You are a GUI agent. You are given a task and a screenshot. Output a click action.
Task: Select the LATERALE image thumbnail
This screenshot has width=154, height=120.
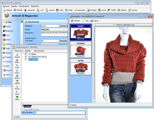coord(81,49)
